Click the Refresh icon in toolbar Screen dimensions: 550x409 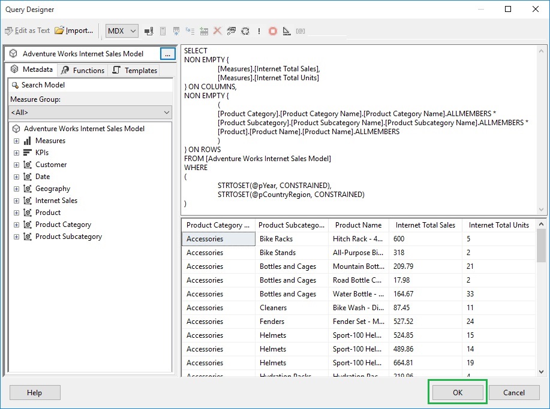point(245,31)
